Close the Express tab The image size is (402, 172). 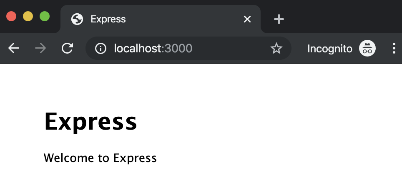click(x=247, y=19)
